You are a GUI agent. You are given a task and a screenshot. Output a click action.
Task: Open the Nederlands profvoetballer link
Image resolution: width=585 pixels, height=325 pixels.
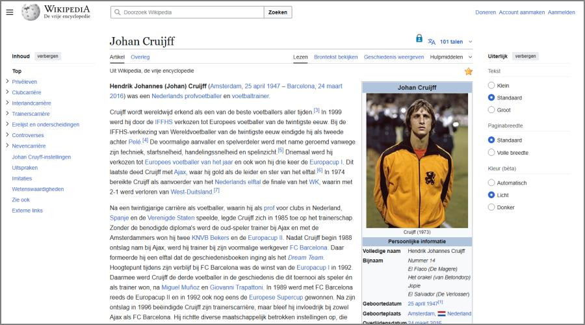coord(187,96)
